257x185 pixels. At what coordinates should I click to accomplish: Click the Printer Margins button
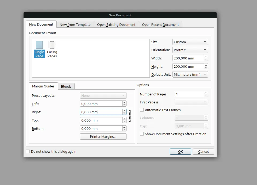(x=103, y=136)
